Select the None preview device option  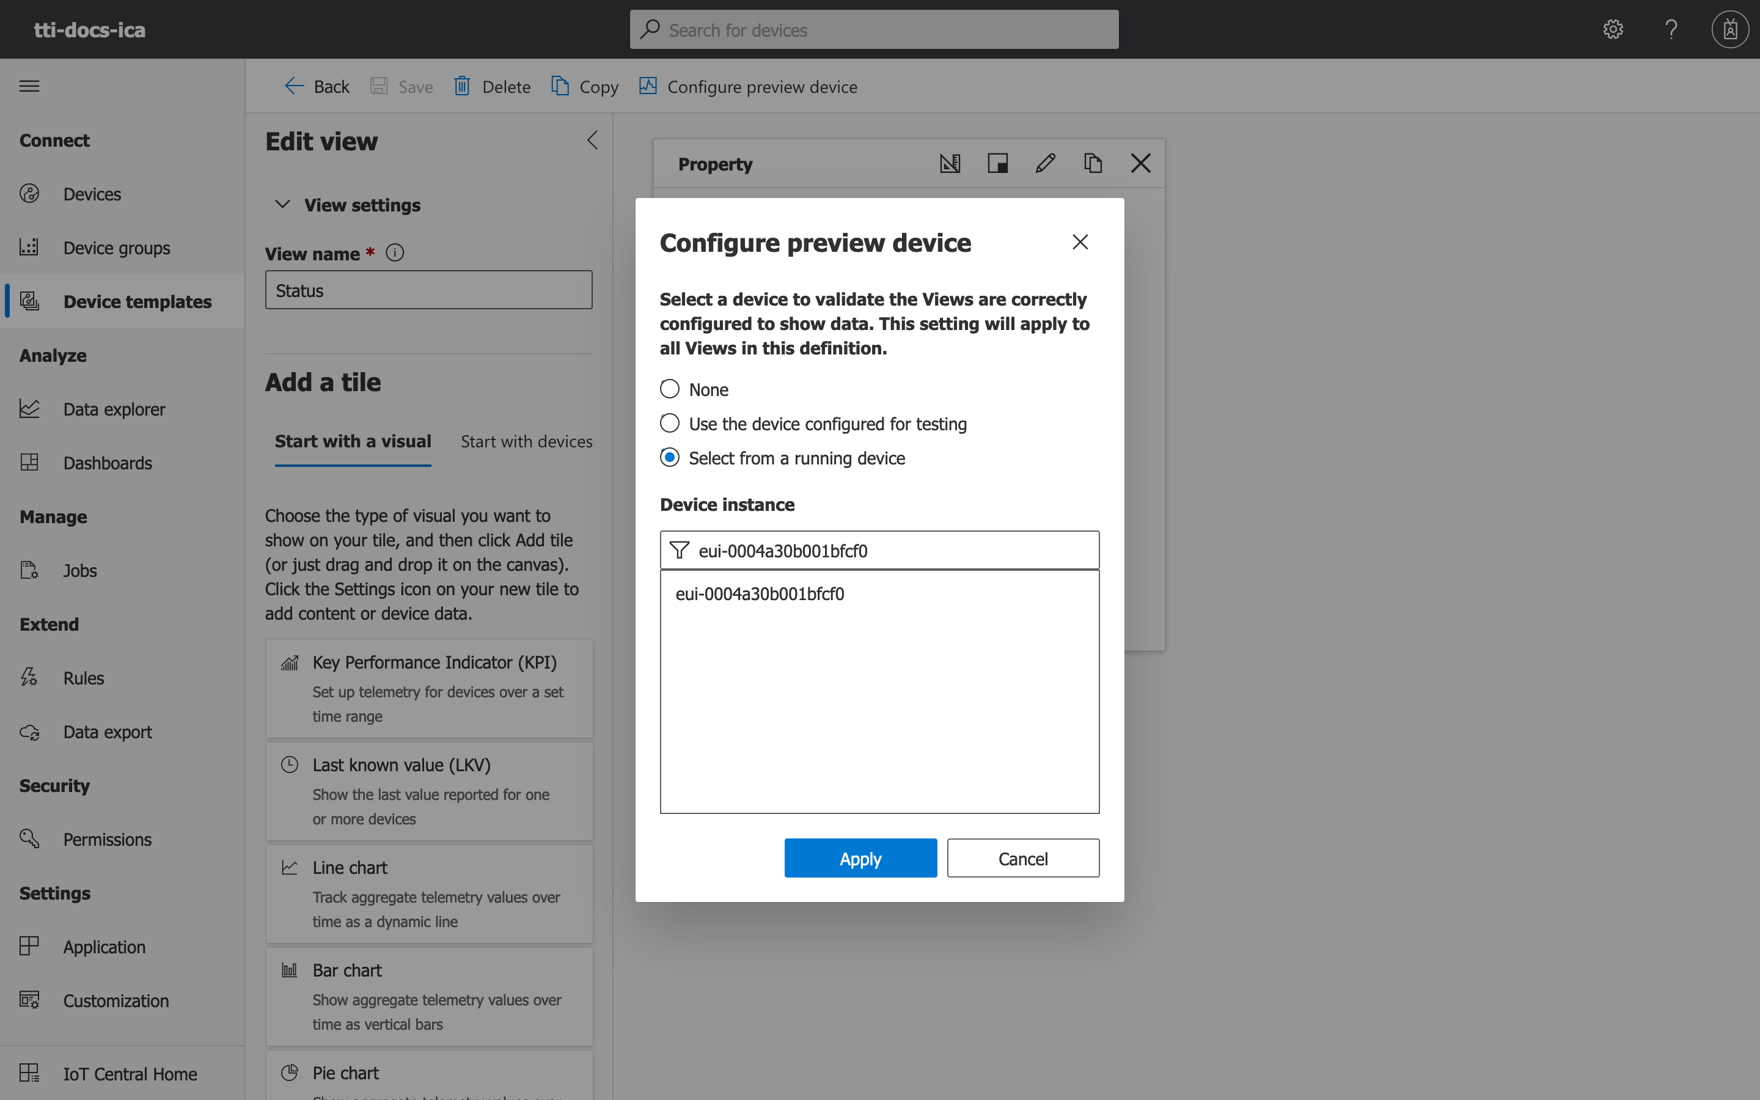(x=669, y=389)
